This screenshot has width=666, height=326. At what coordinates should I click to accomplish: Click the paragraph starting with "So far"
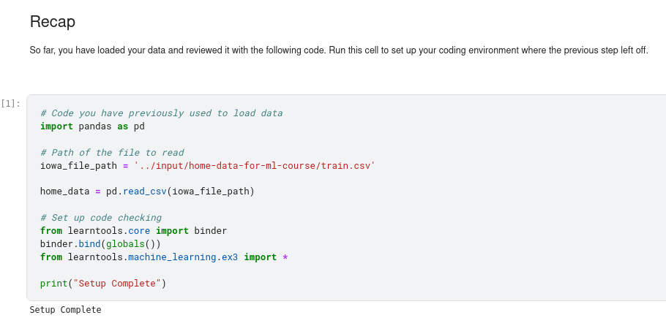[338, 50]
